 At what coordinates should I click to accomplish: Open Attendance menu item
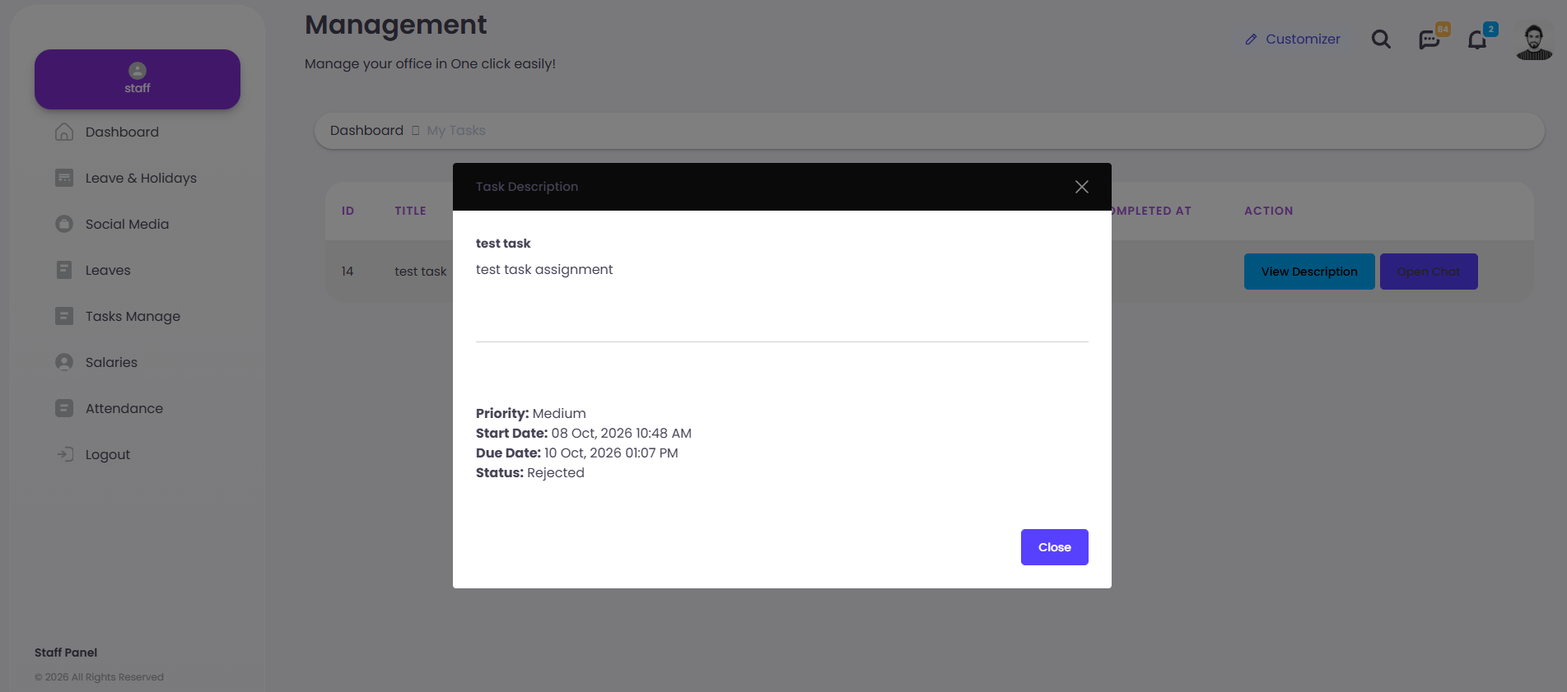[x=124, y=408]
